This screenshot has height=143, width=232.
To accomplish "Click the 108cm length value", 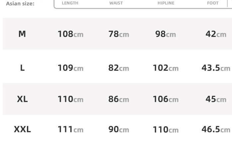I will (70, 34).
